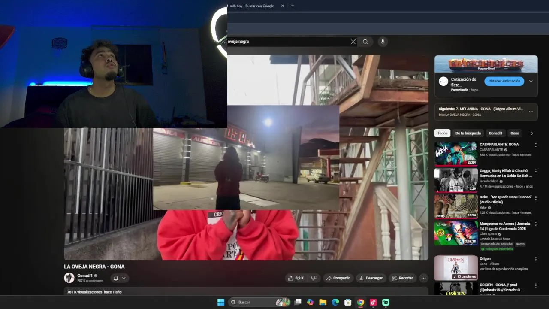This screenshot has height=309, width=549.
Task: Click 761 K visualizaciones description text
Action: coord(94,292)
